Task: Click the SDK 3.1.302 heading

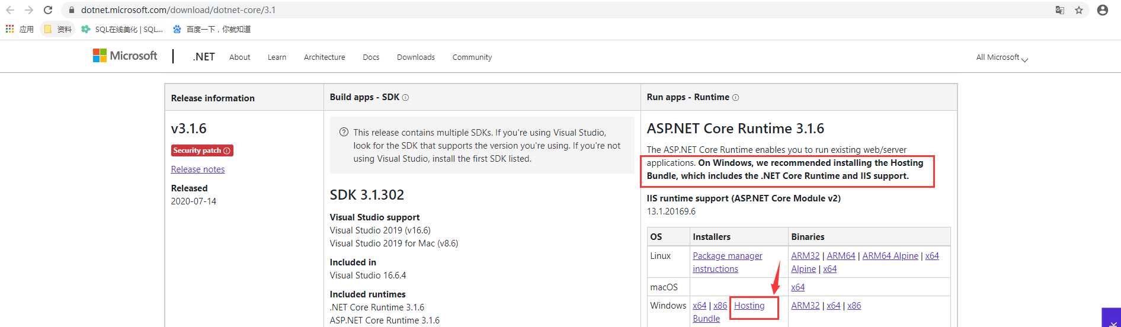Action: [367, 195]
